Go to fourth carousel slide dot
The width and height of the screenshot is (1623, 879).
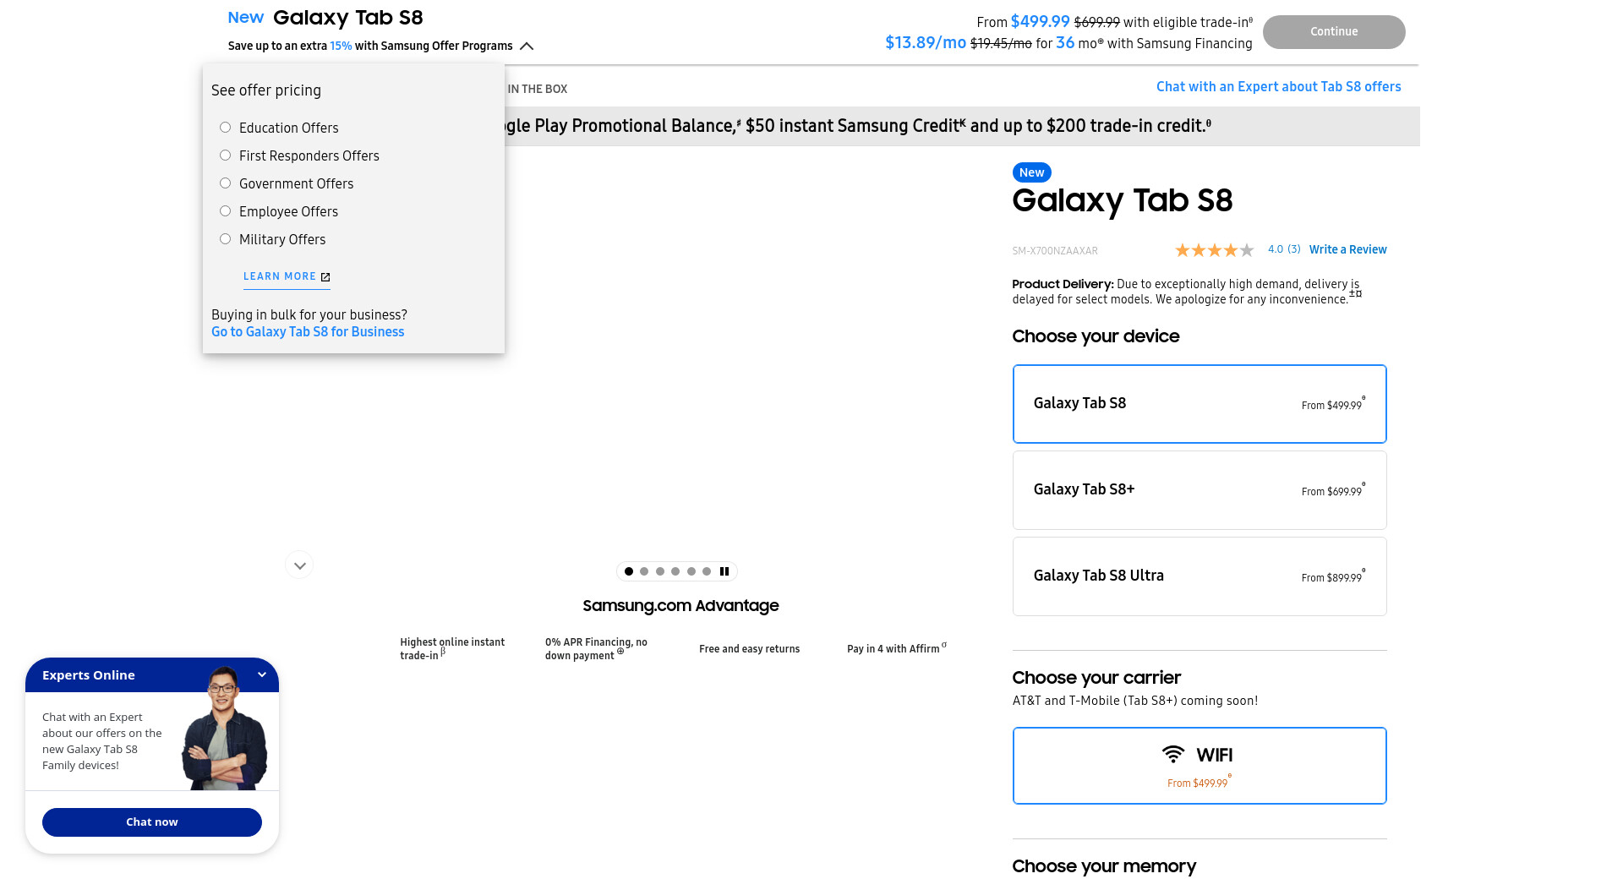coord(675,571)
